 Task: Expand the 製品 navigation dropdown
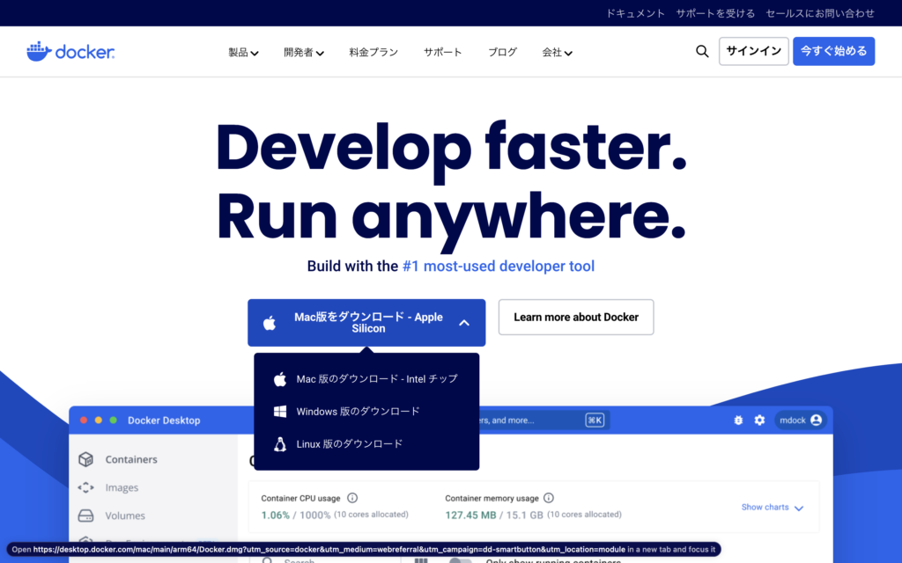point(243,52)
